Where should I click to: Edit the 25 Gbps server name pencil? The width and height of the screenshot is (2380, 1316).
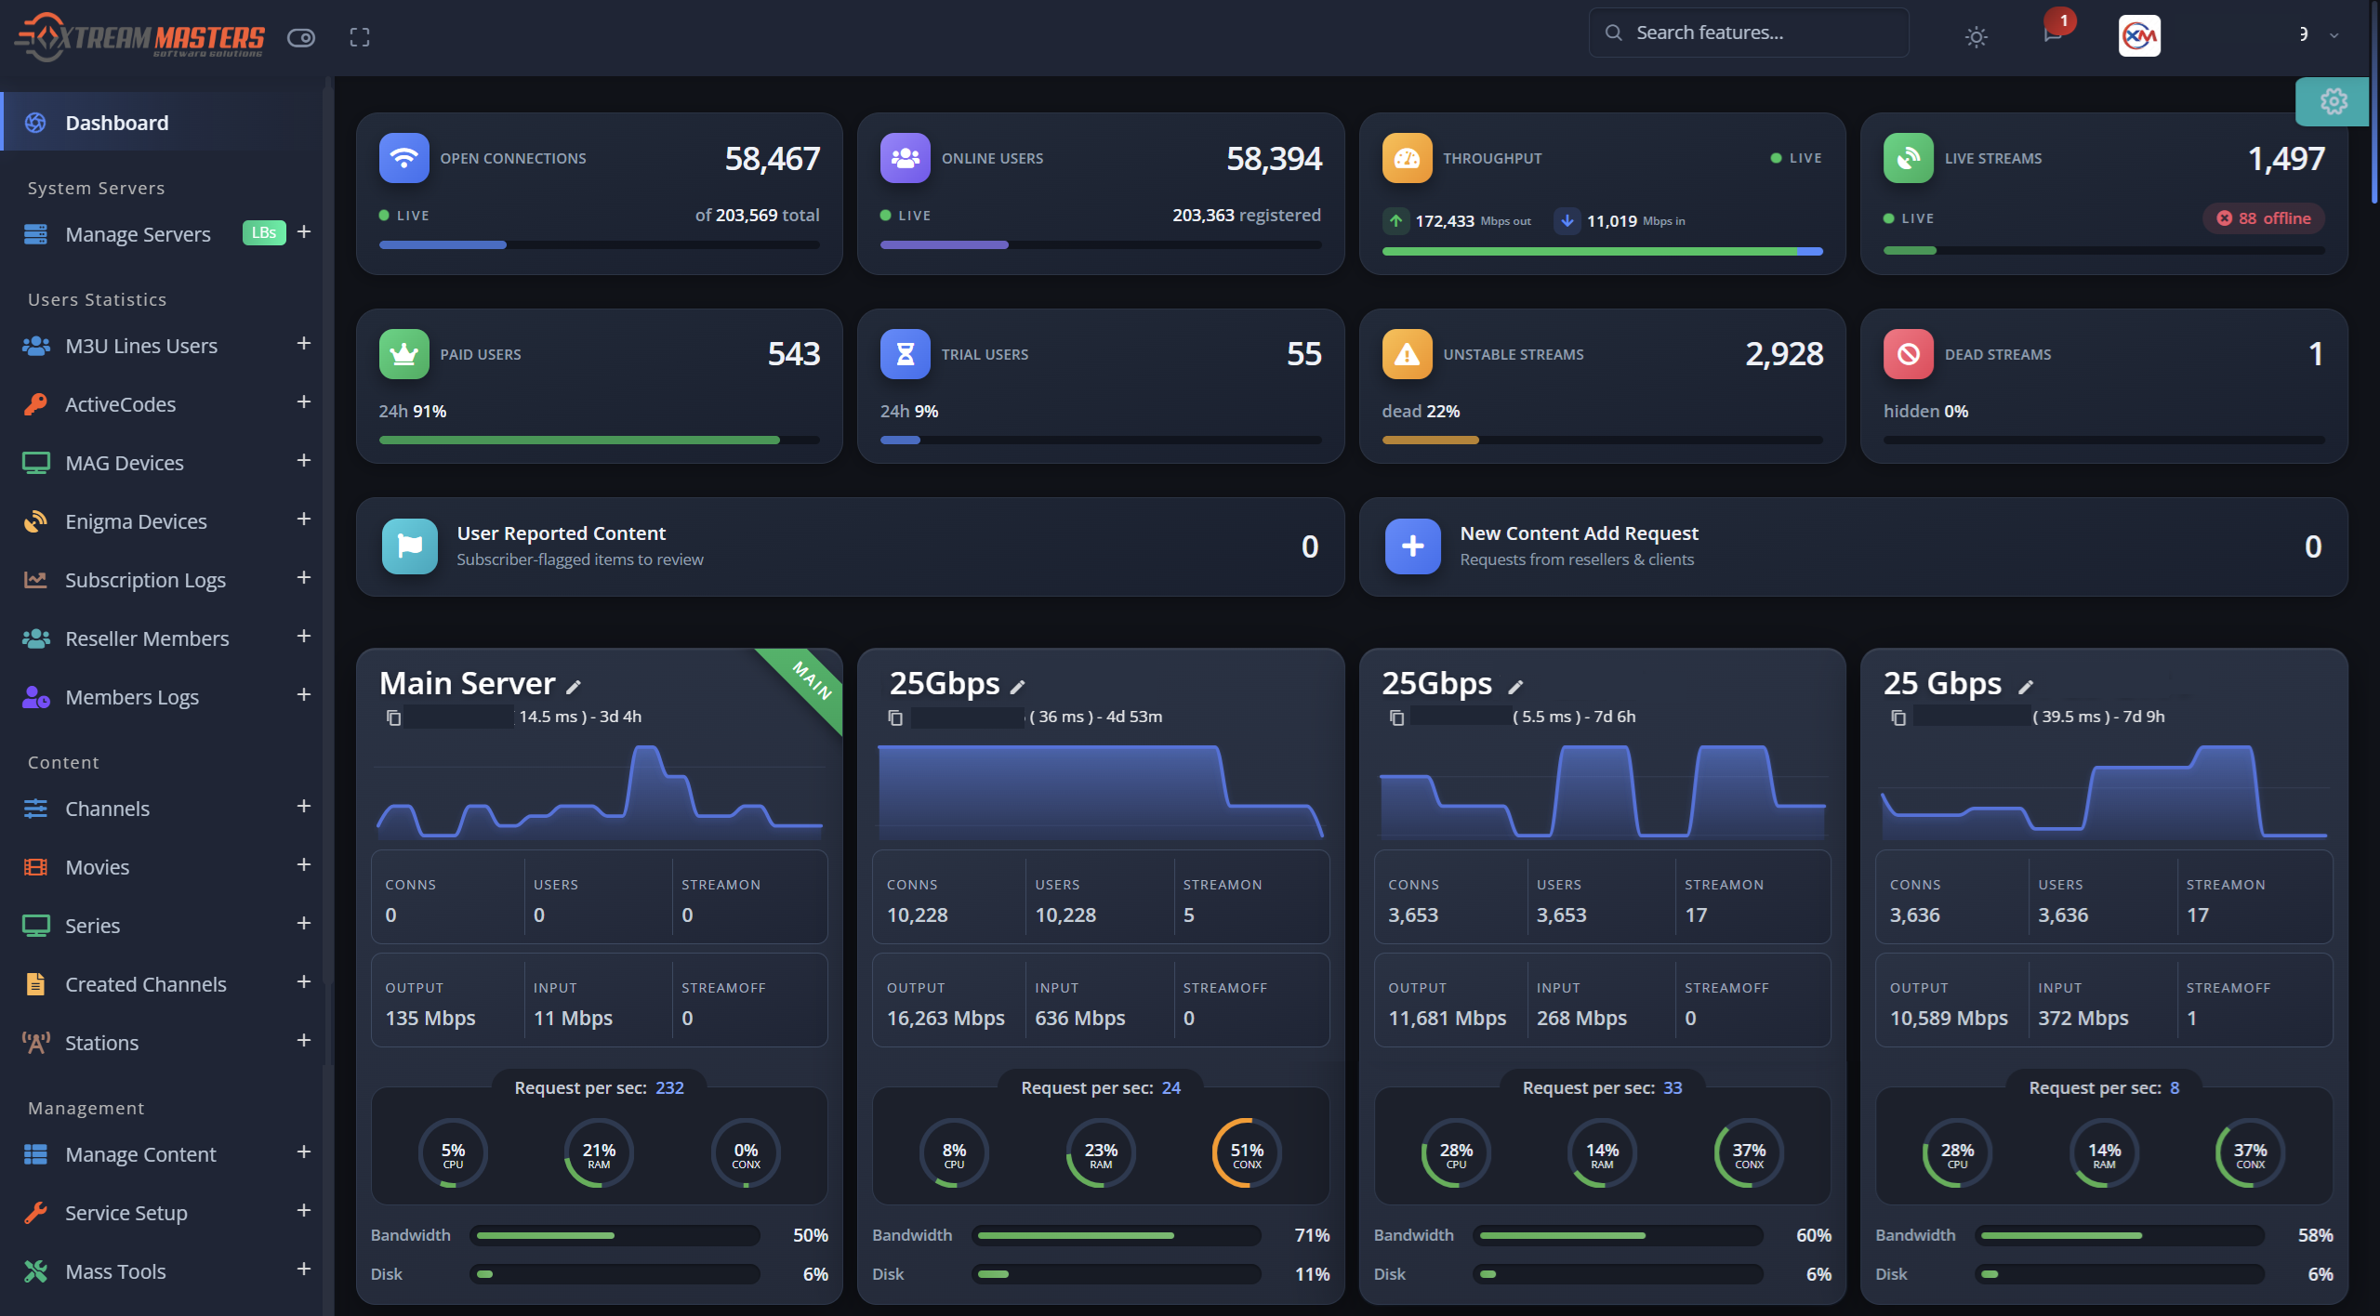pyautogui.click(x=2026, y=687)
